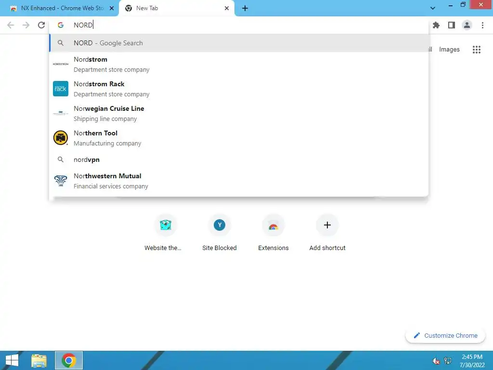The image size is (493, 370).
Task: Click the muted volume tray icon
Action: pos(436,360)
